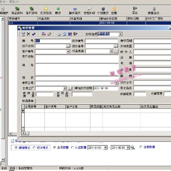Click the magnifier search button beside date range

pyautogui.click(x=133, y=148)
